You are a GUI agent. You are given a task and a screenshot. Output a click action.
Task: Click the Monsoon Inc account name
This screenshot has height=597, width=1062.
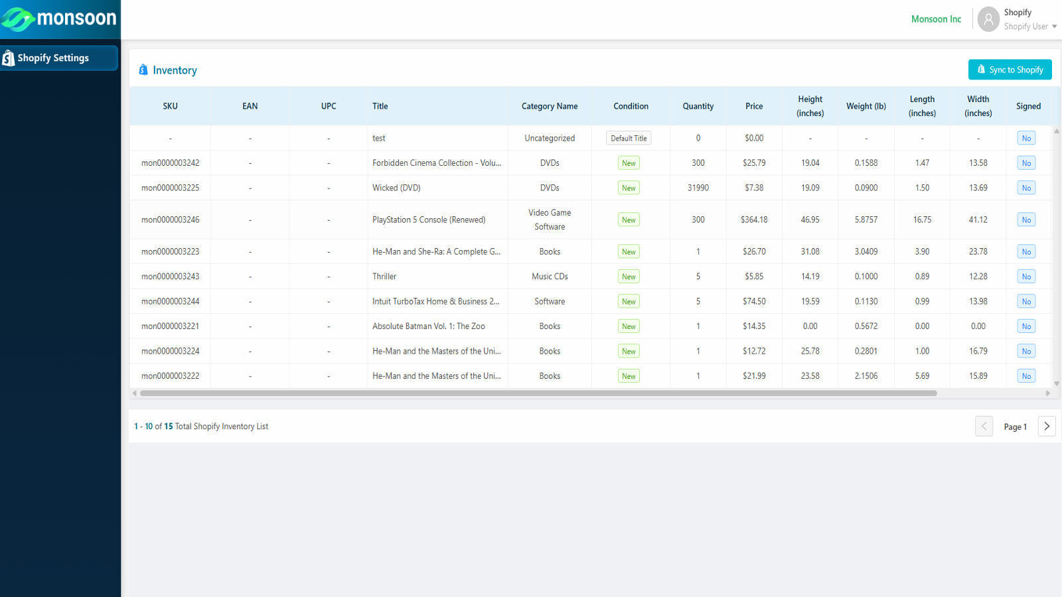pos(936,19)
